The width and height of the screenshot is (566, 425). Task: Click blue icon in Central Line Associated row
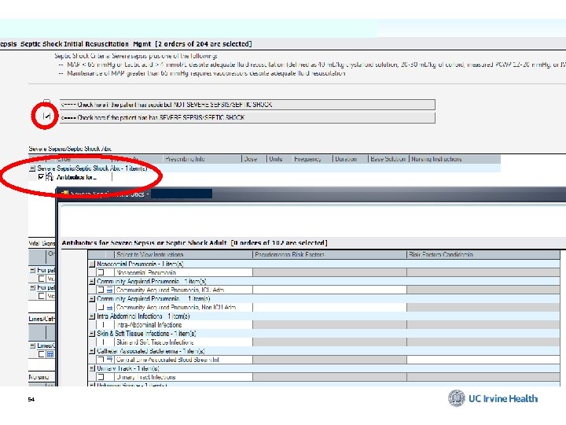coord(109,360)
